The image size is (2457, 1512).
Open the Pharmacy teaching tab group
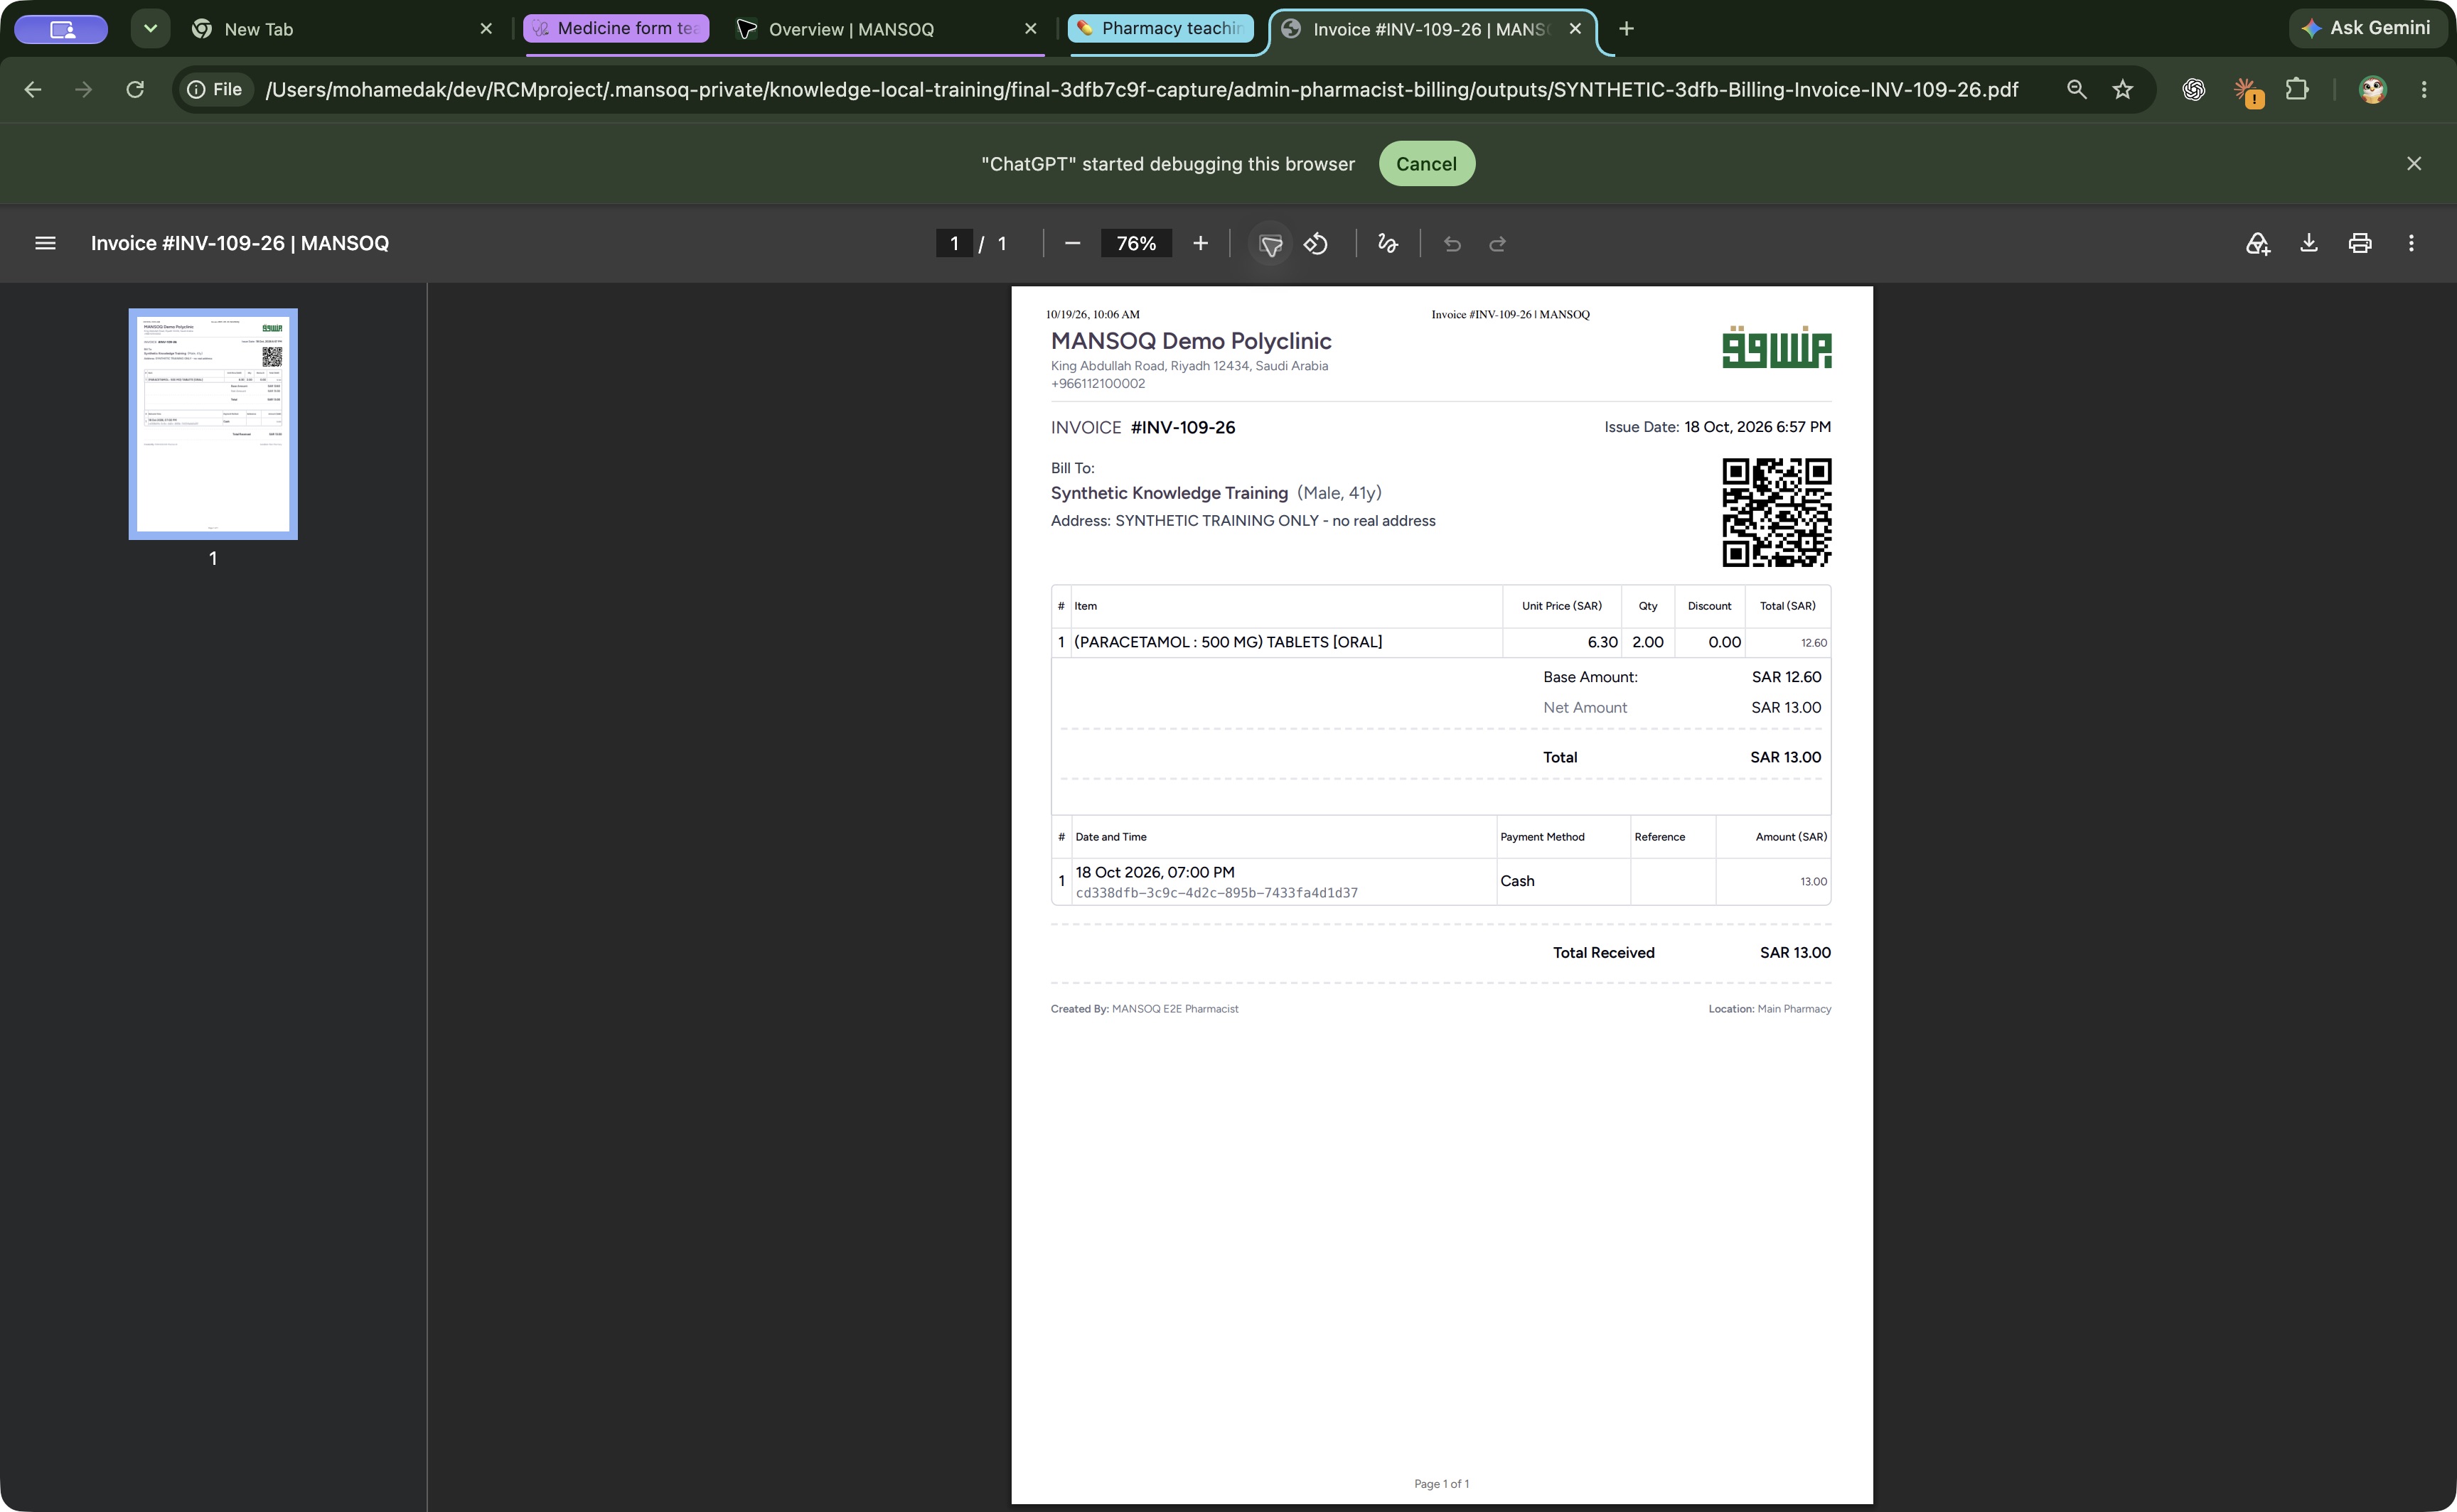click(x=1160, y=28)
